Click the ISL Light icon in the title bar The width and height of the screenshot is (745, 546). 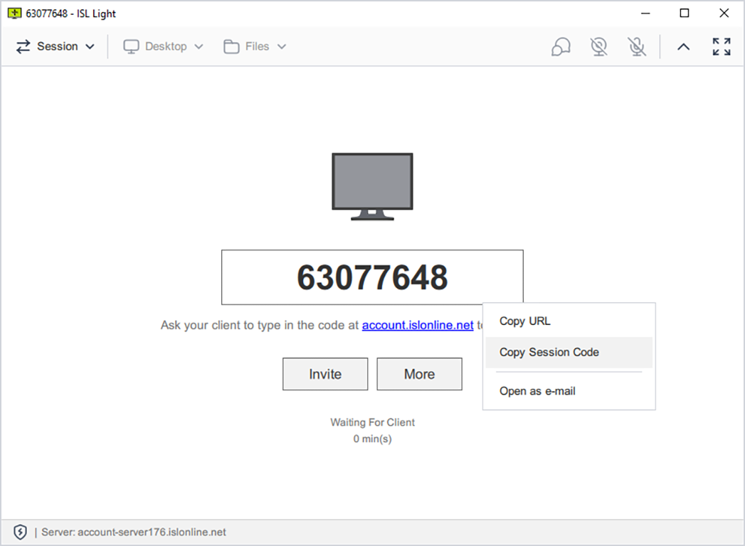pyautogui.click(x=13, y=13)
